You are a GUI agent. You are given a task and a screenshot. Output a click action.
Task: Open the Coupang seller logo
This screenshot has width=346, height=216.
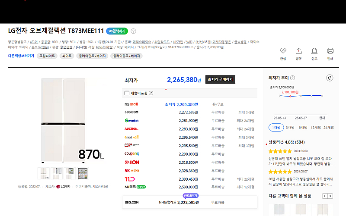131,153
